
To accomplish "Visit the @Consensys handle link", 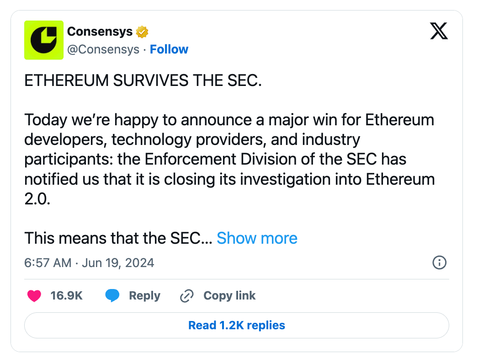I will [103, 49].
